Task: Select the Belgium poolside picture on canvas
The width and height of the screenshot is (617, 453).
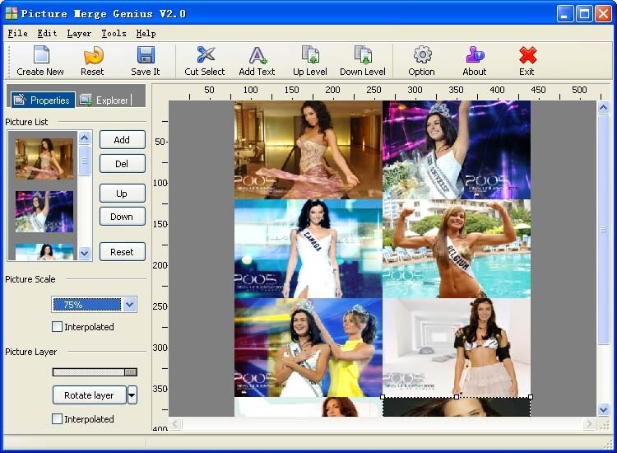Action: [457, 249]
